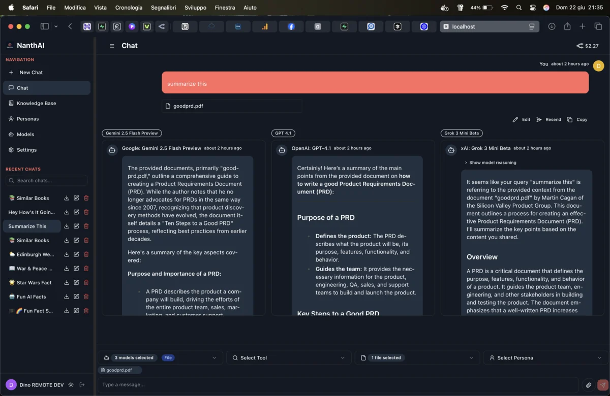Click the Search chats field
Viewport: 610px width, 396px height.
pos(47,181)
